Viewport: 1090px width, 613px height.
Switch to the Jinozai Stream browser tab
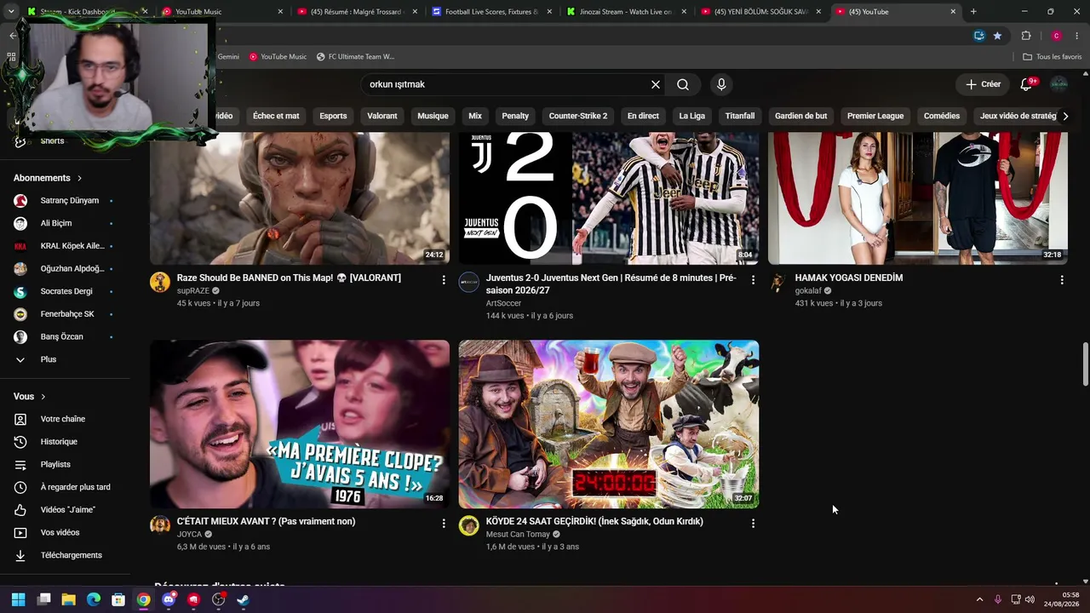click(626, 12)
